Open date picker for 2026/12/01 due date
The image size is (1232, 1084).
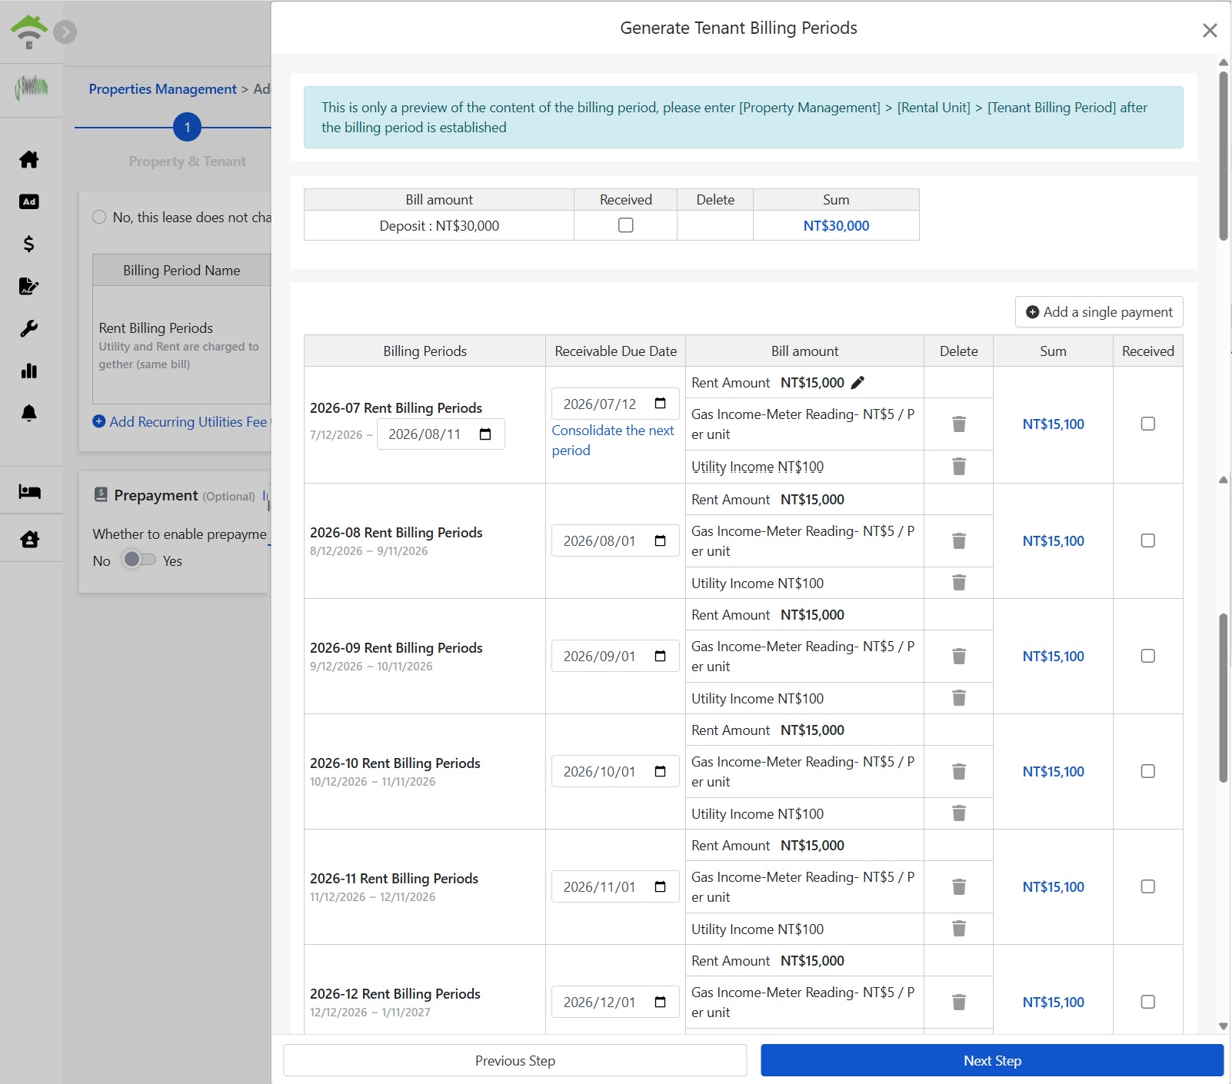coord(660,1002)
